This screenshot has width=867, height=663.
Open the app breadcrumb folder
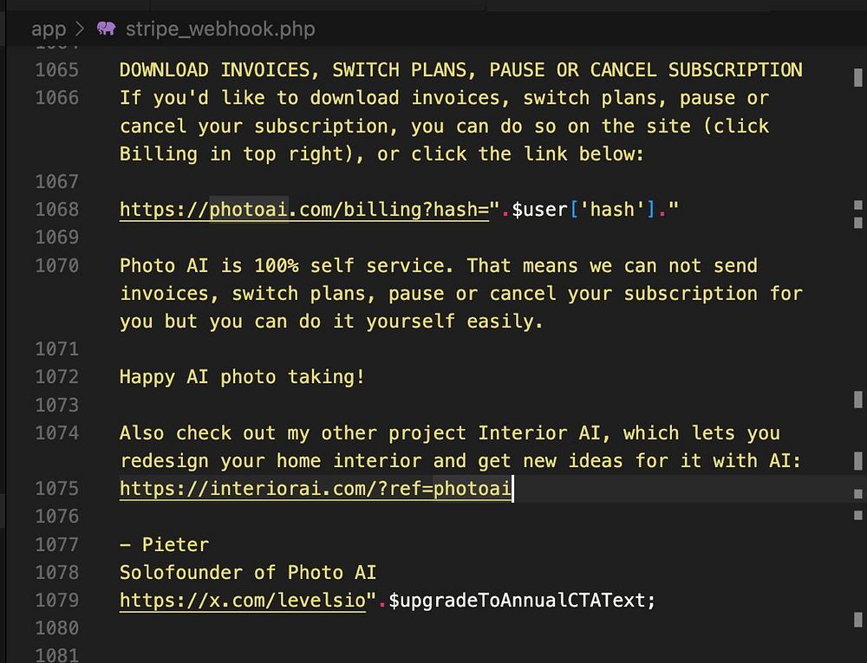pyautogui.click(x=49, y=29)
